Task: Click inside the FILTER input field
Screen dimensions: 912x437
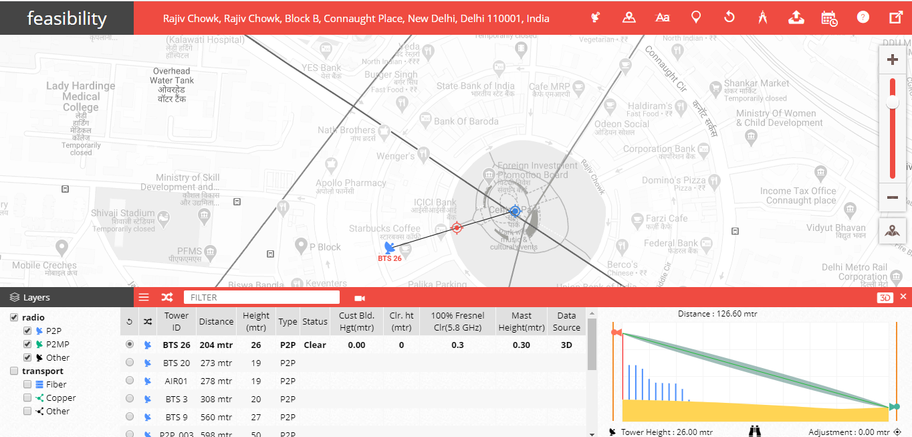Action: click(261, 297)
